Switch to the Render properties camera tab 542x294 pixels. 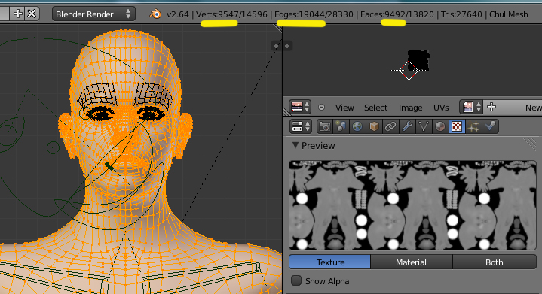click(x=325, y=126)
